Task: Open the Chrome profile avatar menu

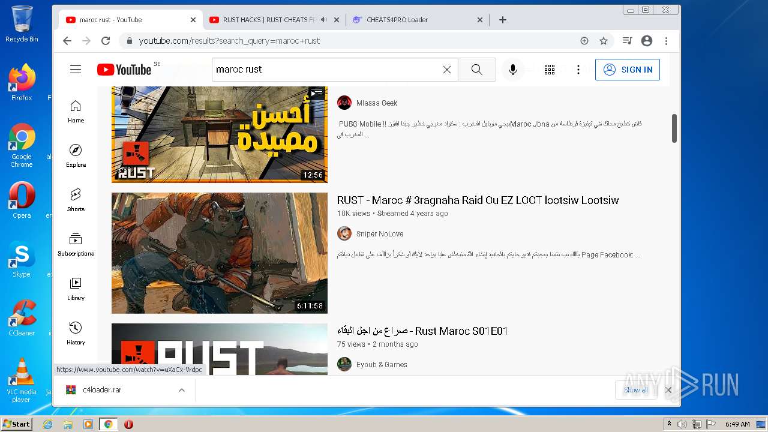Action: coord(647,41)
